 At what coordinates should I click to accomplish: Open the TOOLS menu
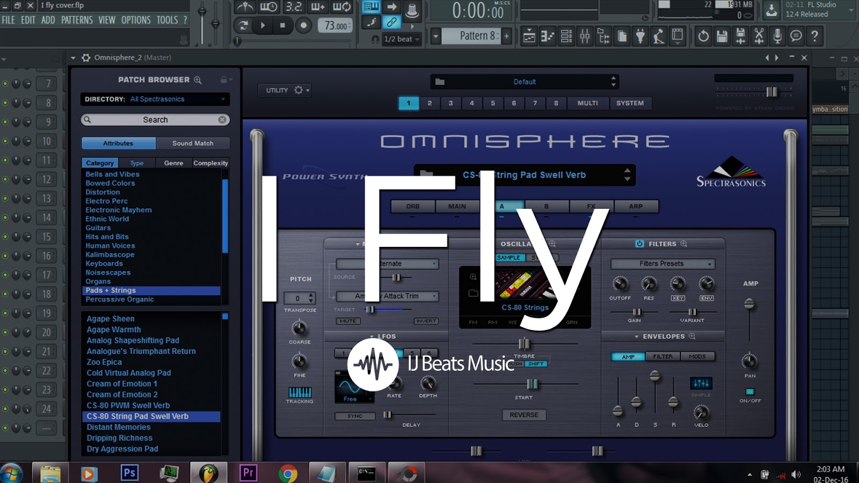[x=167, y=20]
